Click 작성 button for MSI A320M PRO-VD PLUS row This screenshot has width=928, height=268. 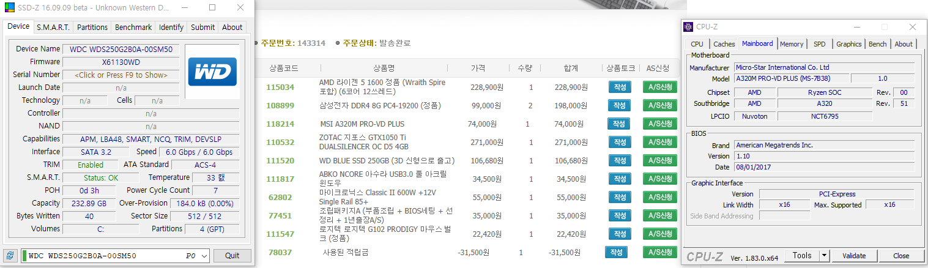click(x=618, y=124)
